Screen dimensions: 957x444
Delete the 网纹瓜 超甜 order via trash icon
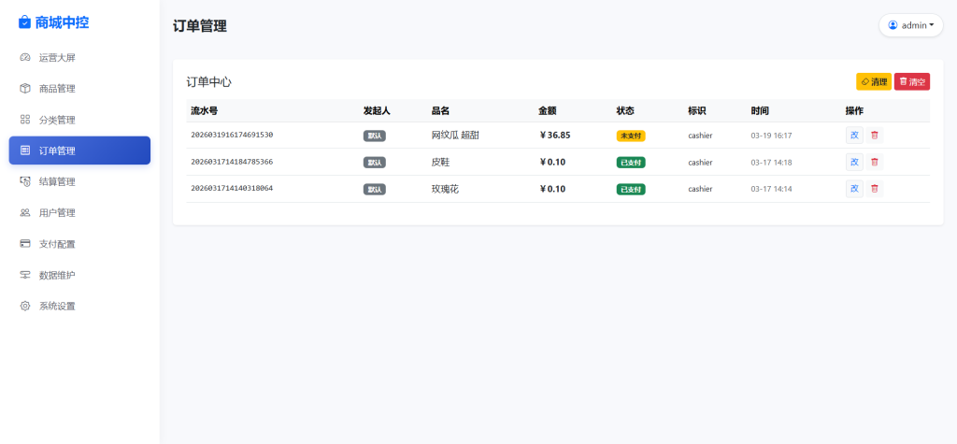coord(875,135)
